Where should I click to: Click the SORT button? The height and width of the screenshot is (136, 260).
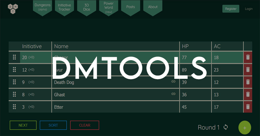tap(53, 125)
